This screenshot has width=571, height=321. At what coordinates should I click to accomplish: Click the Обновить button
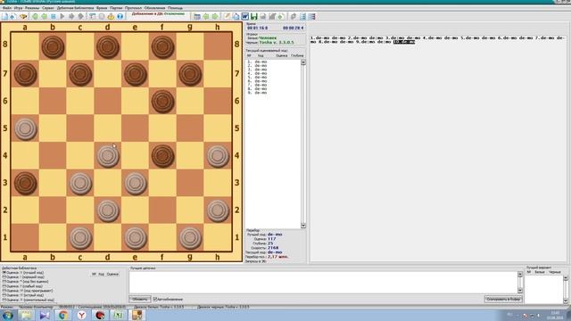pos(140,300)
